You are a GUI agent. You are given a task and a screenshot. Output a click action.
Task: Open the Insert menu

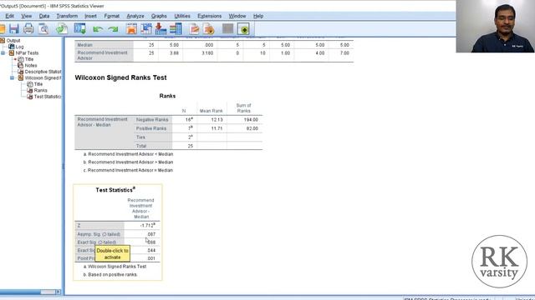(x=90, y=16)
